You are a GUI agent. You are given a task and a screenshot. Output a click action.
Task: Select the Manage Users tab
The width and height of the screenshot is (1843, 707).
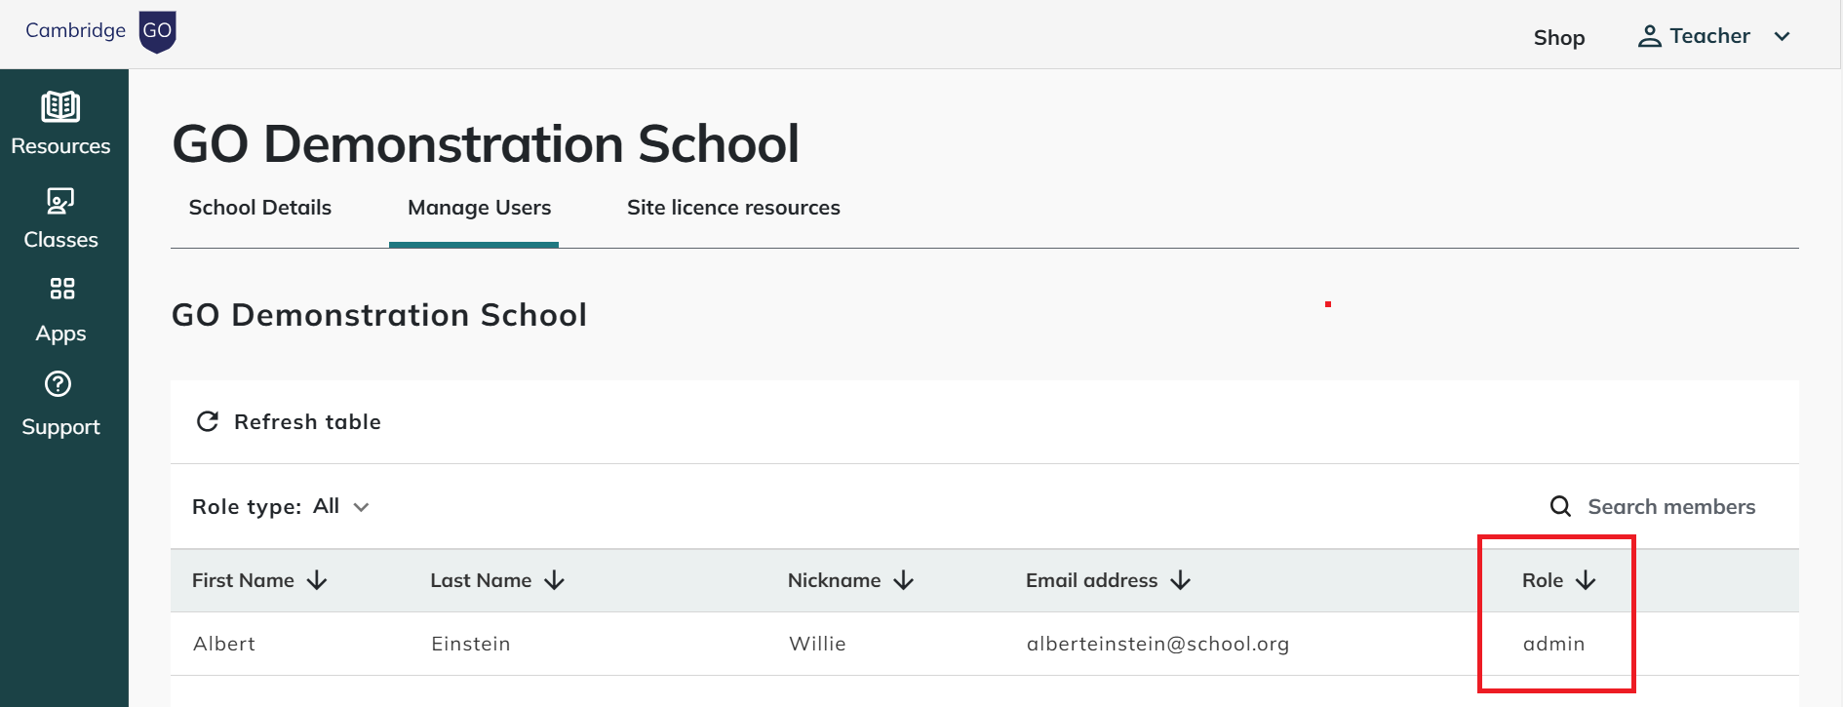[x=479, y=208]
